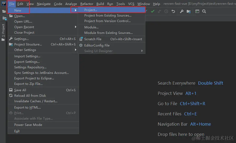Click the Reload All from Disk icon
This screenshot has width=236, height=143.
(11, 95)
